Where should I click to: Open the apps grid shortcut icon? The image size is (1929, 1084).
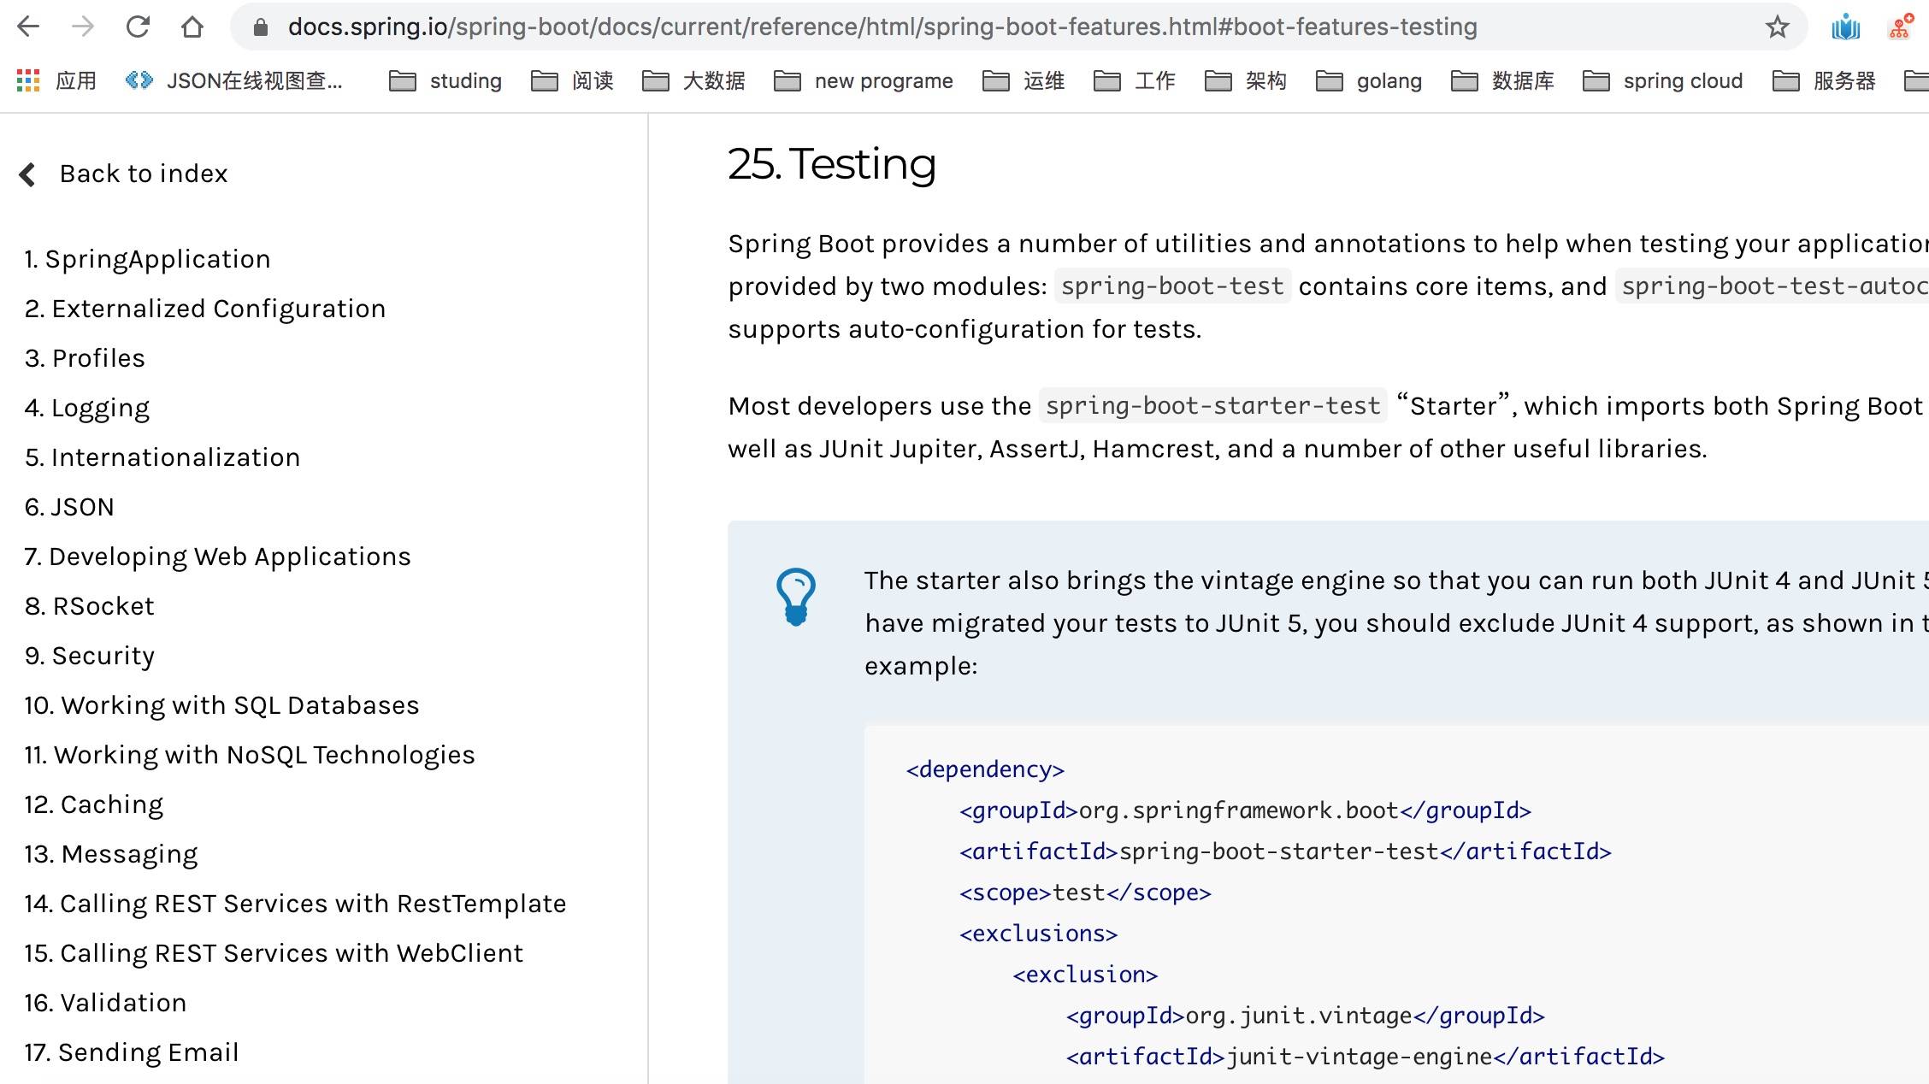point(28,80)
